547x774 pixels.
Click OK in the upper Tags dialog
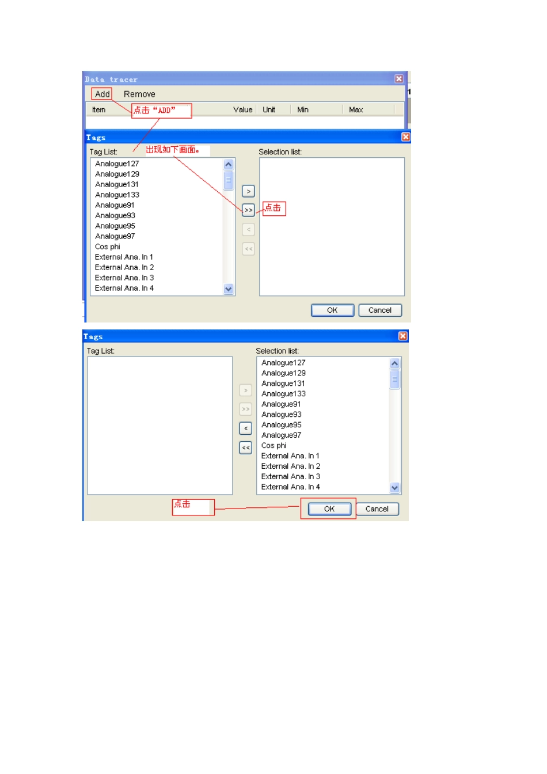tap(332, 310)
